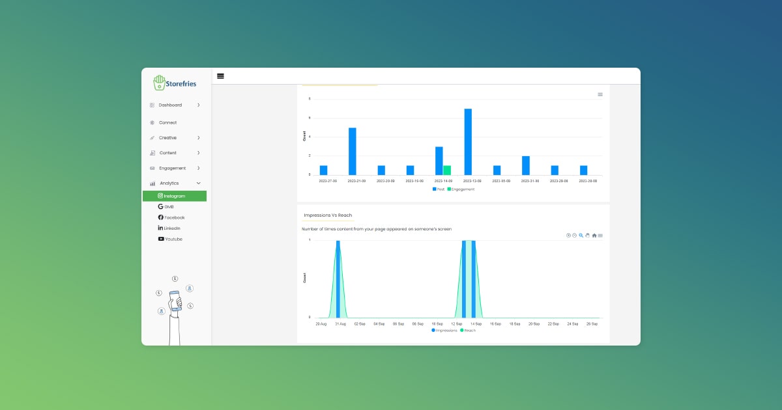Reset chart zoom with the home icon

(x=594, y=235)
